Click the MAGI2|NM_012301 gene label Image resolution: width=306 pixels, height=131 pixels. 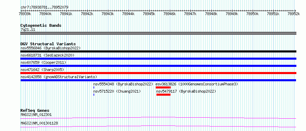click(x=36, y=115)
